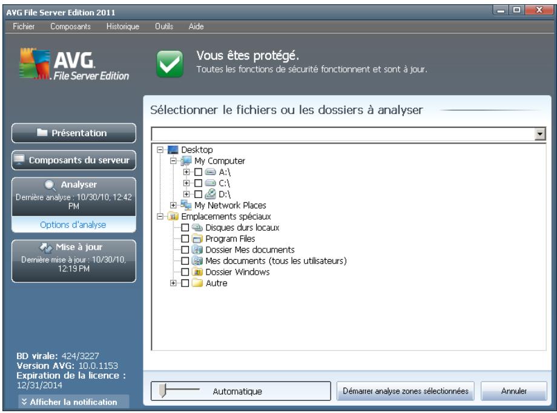Click the Desktop monitor icon in tree

coord(173,150)
